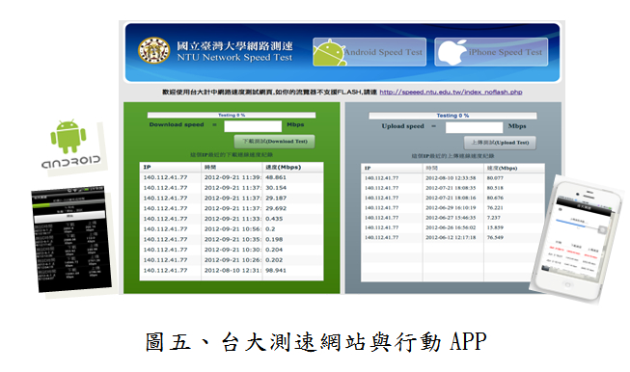Image resolution: width=630 pixels, height=372 pixels.
Task: Focus the Upload speed Mbps field
Action: (474, 127)
